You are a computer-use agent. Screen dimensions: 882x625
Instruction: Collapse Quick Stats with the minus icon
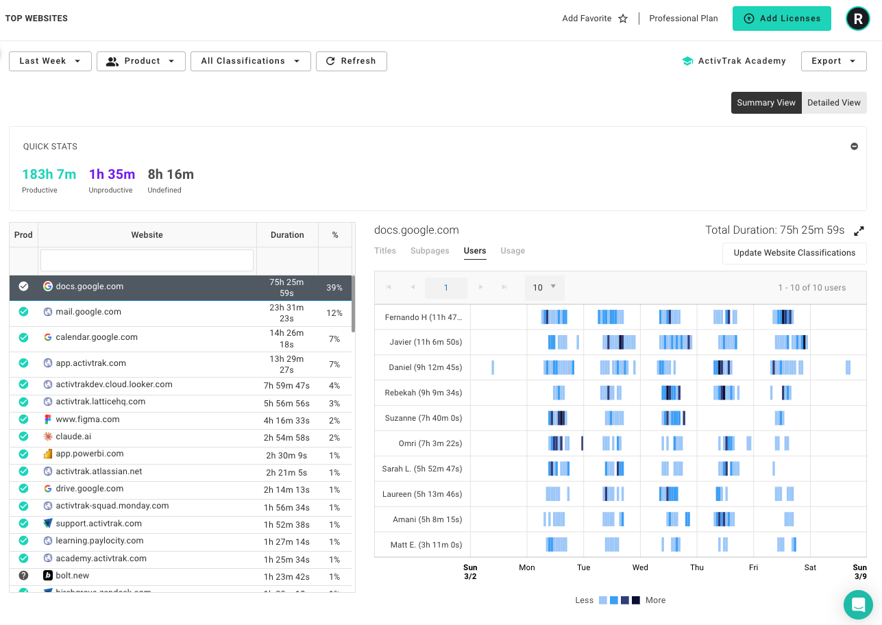[x=854, y=146]
